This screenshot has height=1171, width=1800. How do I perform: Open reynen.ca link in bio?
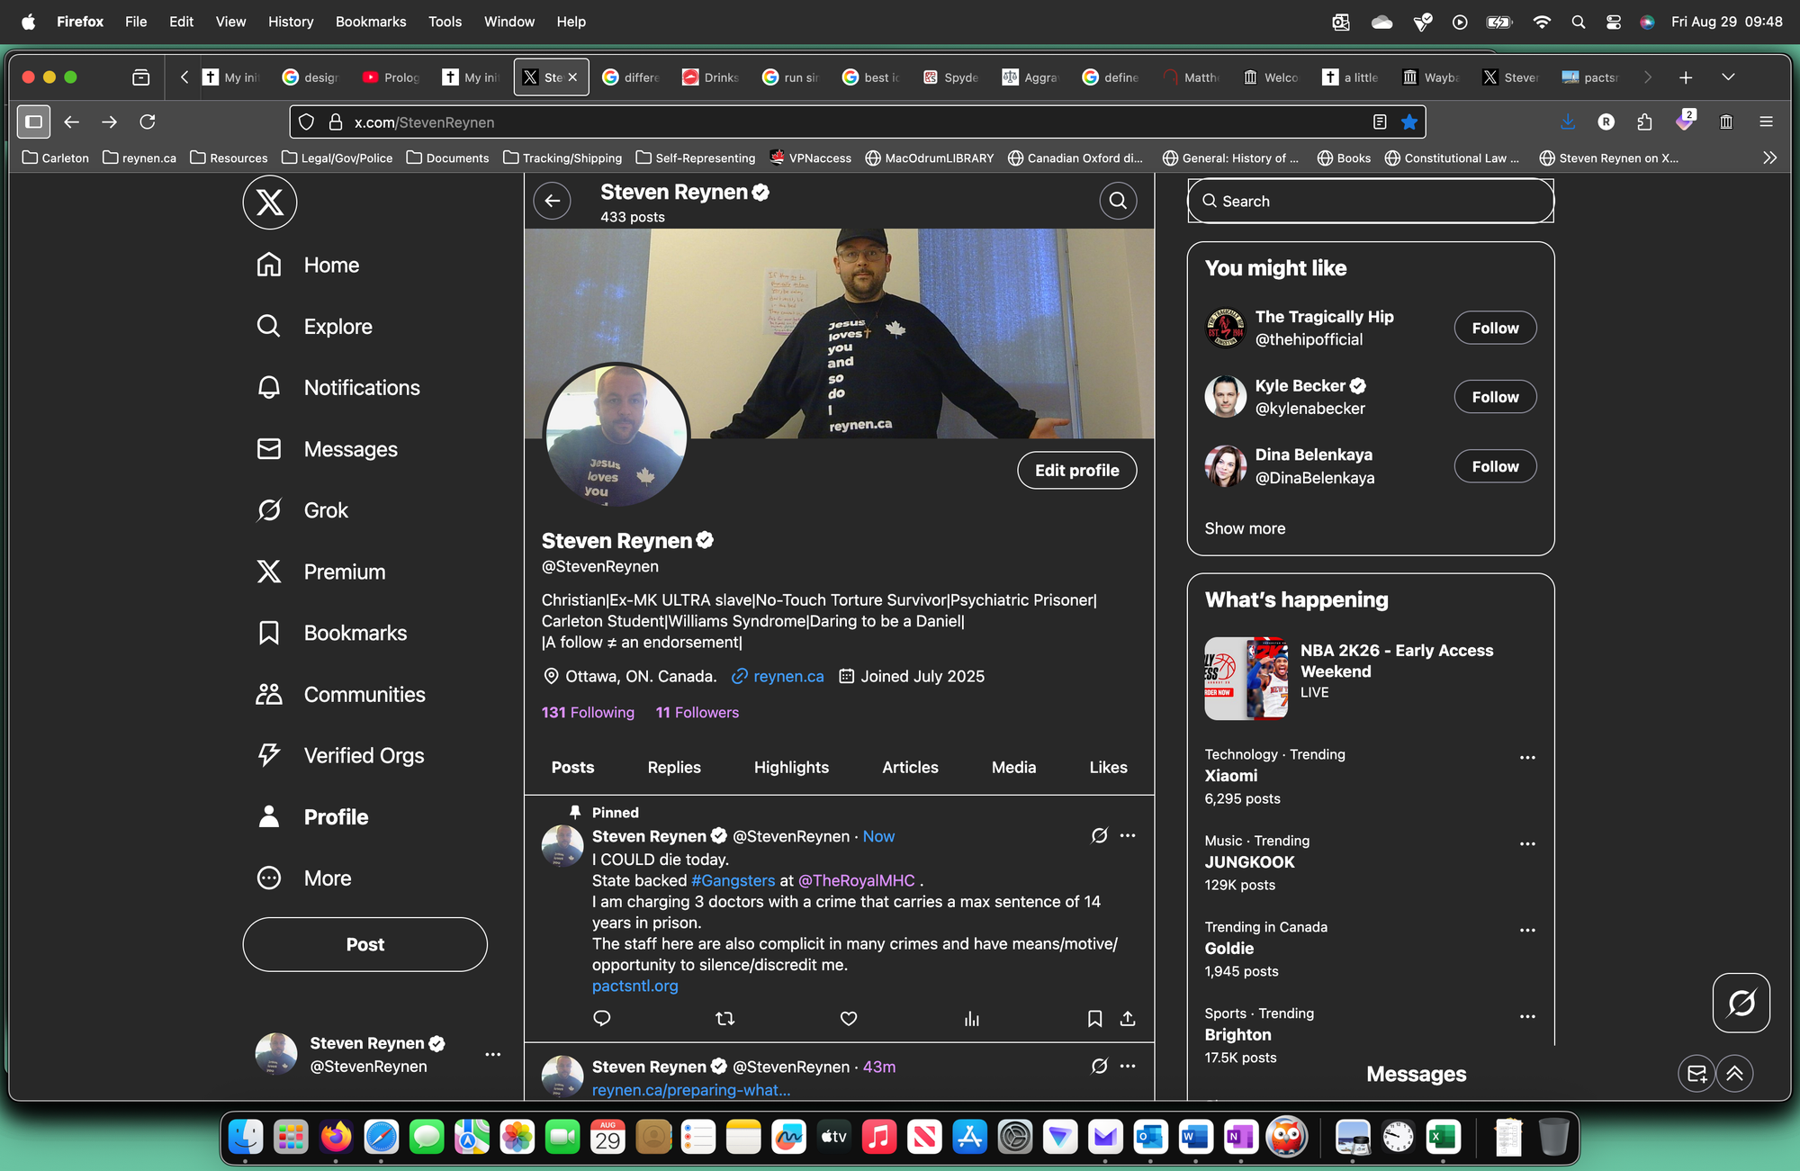tap(788, 676)
